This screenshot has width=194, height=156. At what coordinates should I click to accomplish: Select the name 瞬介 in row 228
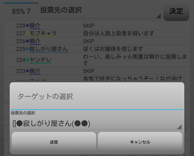pyautogui.click(x=35, y=26)
